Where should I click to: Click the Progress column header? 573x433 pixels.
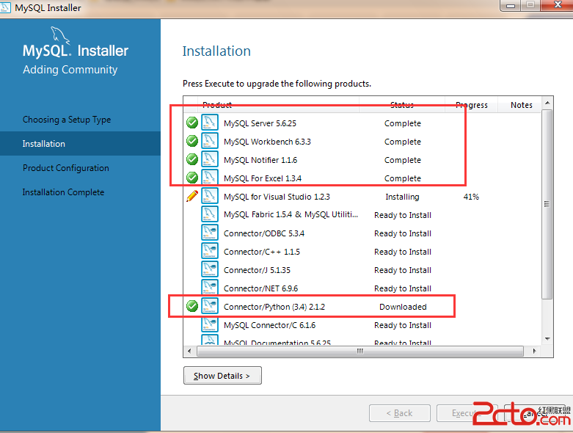472,105
